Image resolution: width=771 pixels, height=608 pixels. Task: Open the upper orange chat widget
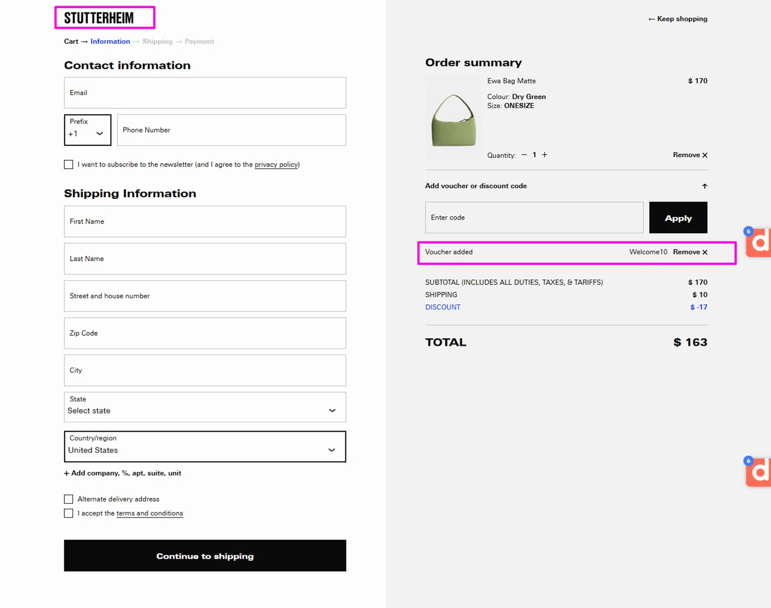758,242
